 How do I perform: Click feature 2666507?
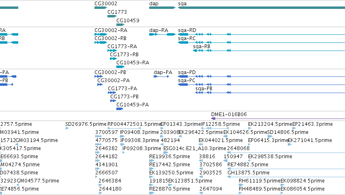pos(96,177)
